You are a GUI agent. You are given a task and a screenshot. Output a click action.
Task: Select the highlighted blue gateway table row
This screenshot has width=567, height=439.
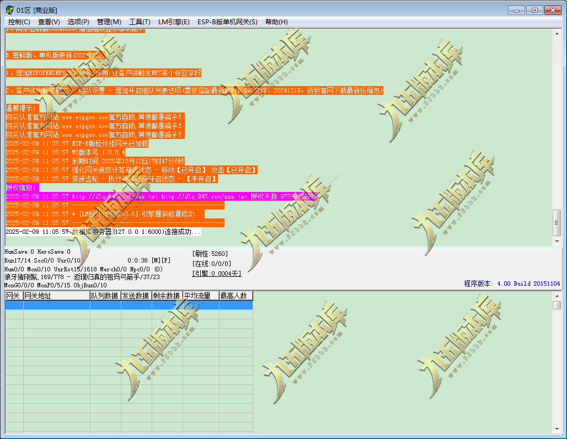[x=129, y=305]
